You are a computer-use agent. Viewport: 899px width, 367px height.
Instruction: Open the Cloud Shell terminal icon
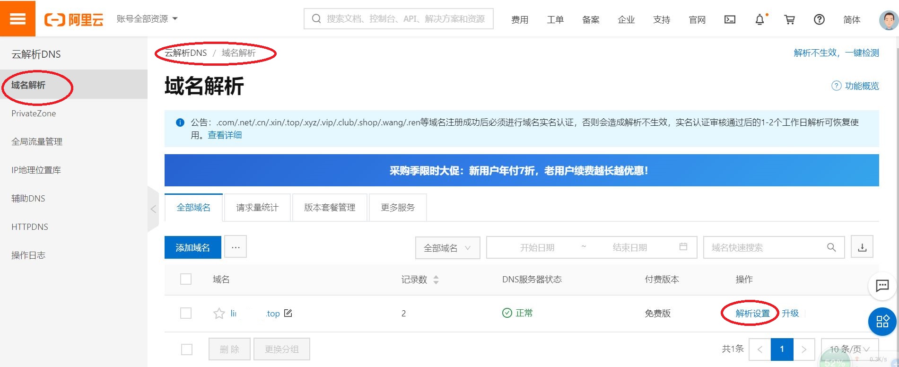pyautogui.click(x=730, y=19)
